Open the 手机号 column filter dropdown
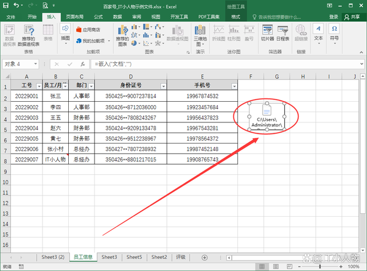Viewport: 367px width, 271px height. pos(234,86)
